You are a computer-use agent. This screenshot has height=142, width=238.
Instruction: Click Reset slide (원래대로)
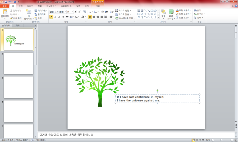point(40,14)
